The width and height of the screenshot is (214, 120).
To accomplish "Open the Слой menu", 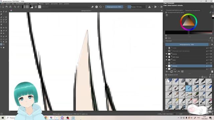I will pyautogui.click(x=27, y=4).
